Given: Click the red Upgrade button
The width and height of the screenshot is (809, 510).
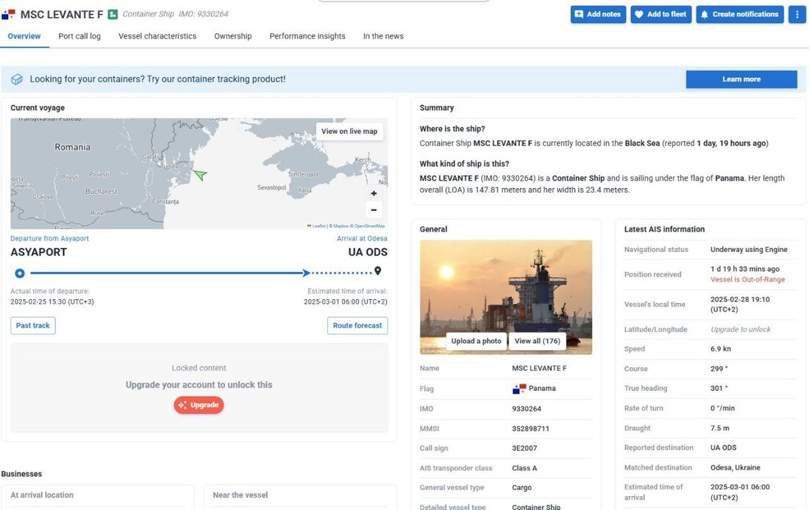Looking at the screenshot, I should pyautogui.click(x=199, y=405).
